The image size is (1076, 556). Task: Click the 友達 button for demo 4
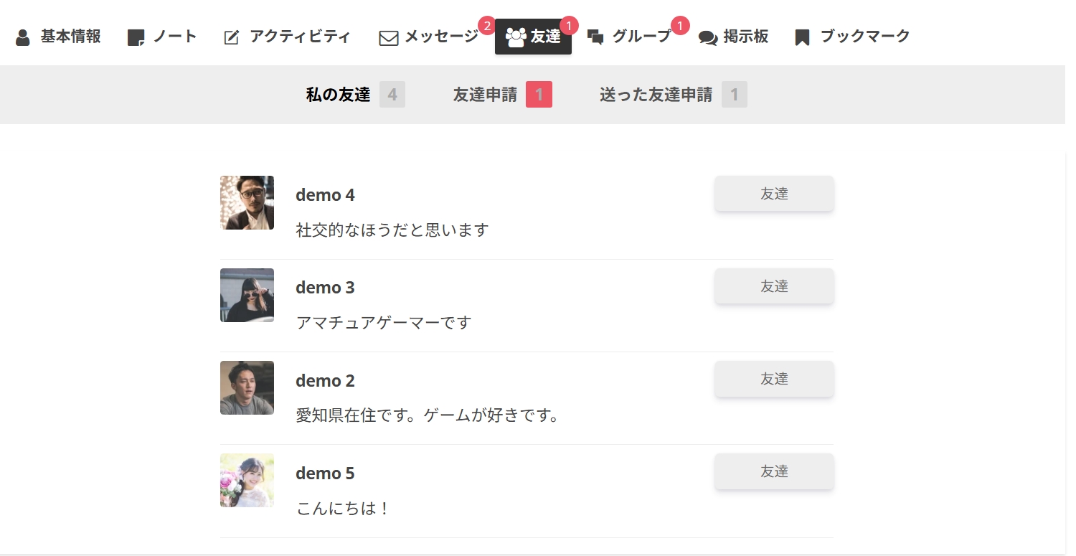tap(774, 194)
